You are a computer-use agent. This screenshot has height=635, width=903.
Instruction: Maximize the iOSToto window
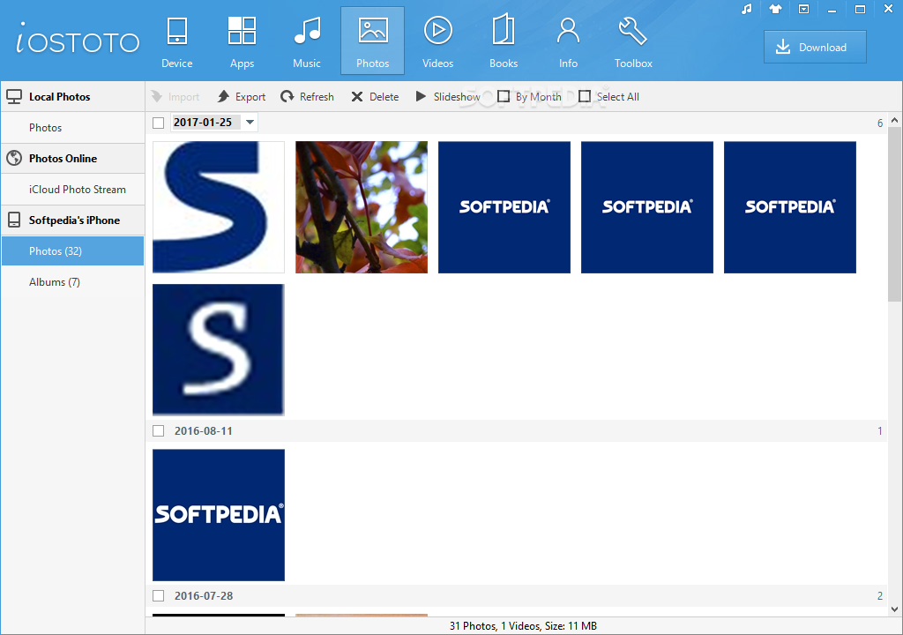pyautogui.click(x=860, y=9)
